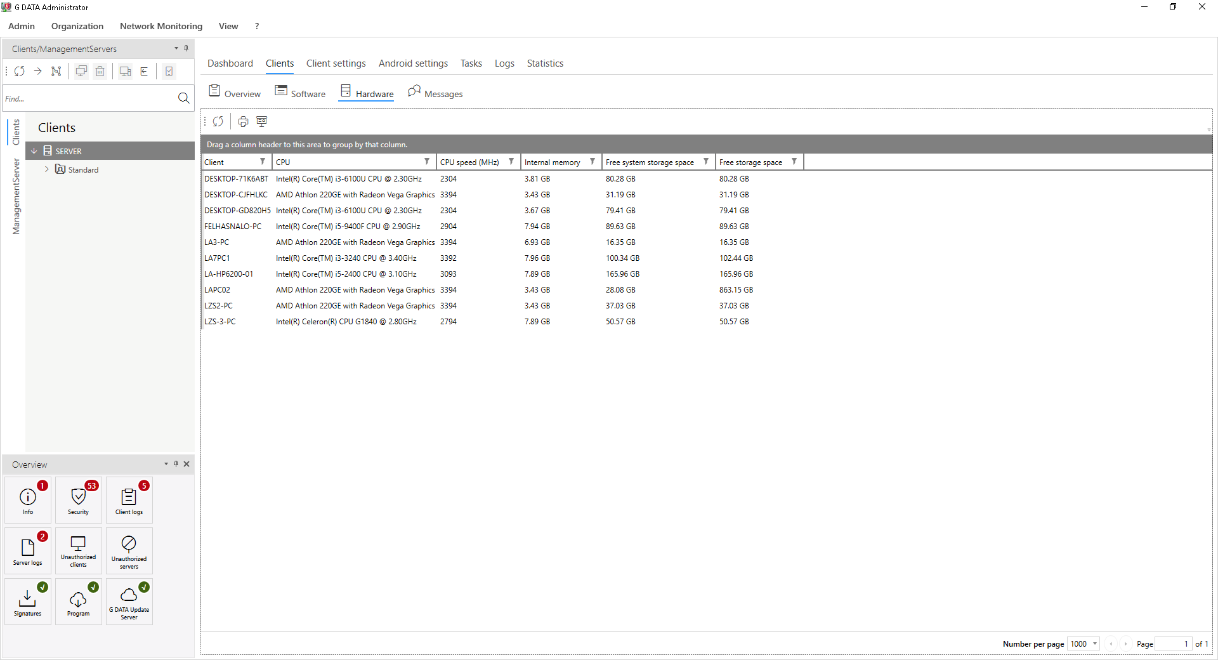Viewport: 1218px width, 660px height.
Task: Open the ? help menu
Action: 257,26
